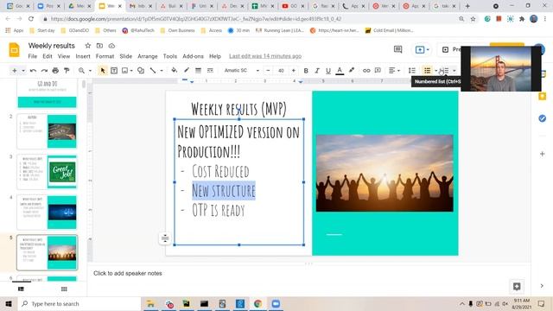Open the line spacing options
Viewport: 553px width, 311px height.
(x=411, y=71)
